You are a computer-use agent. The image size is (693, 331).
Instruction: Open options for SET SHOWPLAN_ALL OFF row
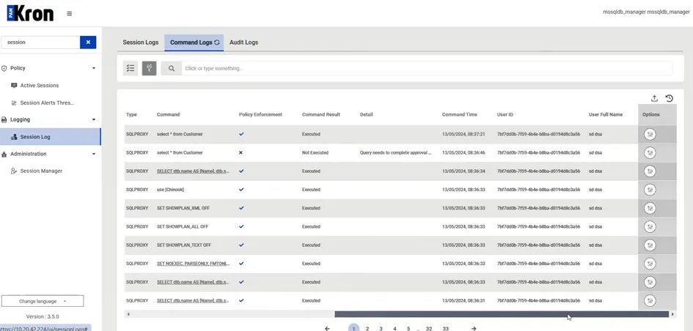click(x=650, y=227)
